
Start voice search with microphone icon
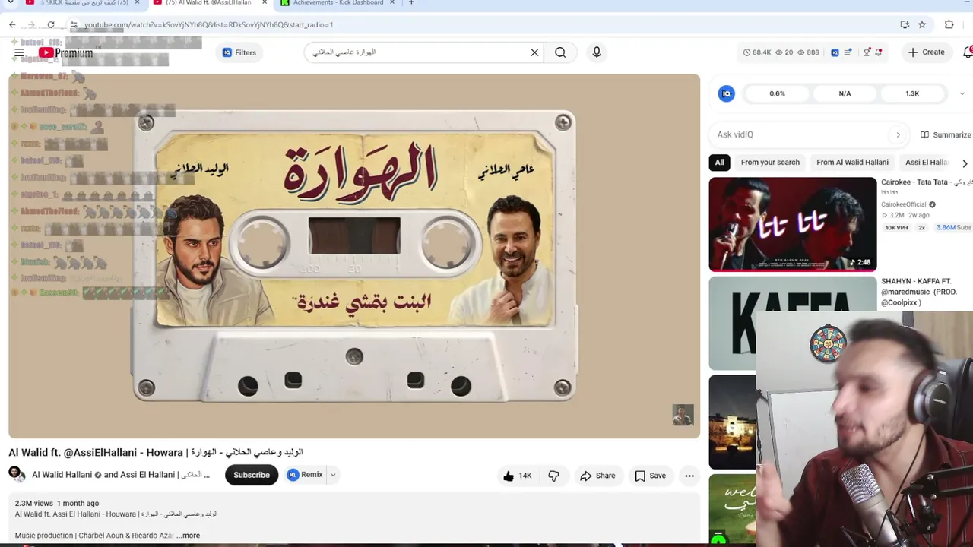tap(597, 52)
